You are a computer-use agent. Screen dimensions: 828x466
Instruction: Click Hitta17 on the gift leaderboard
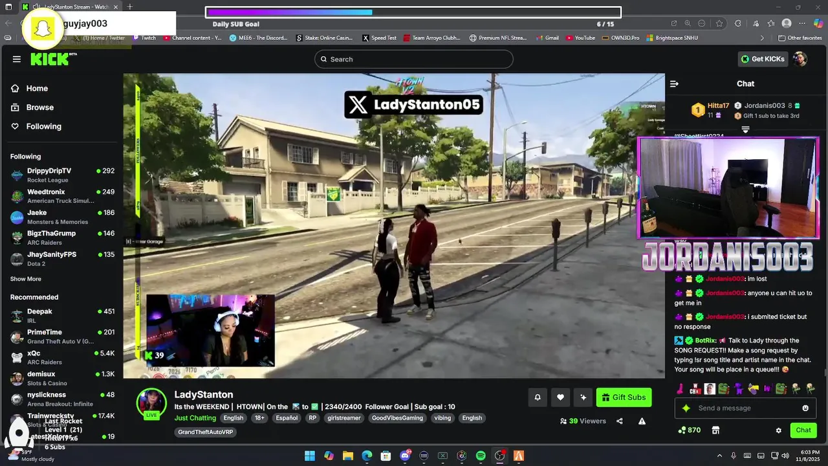tap(718, 105)
